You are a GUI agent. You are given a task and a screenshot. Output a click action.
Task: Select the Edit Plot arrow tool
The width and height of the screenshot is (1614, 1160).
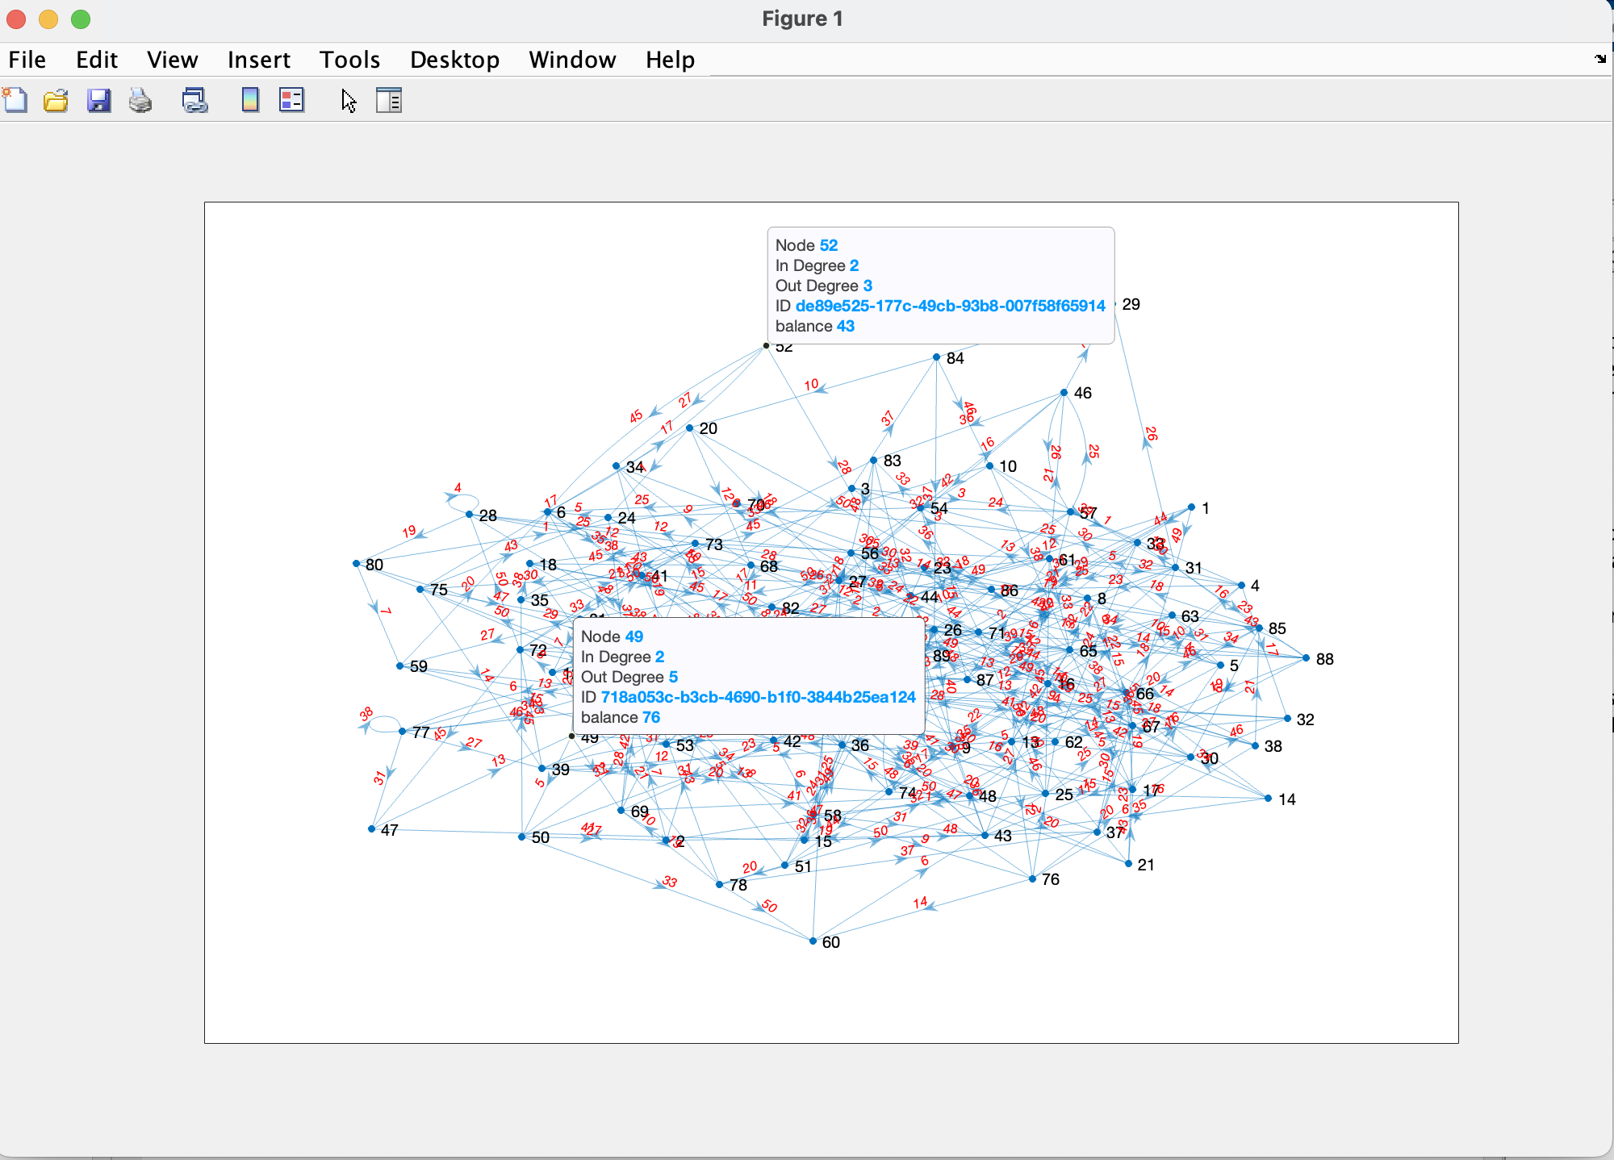click(348, 100)
